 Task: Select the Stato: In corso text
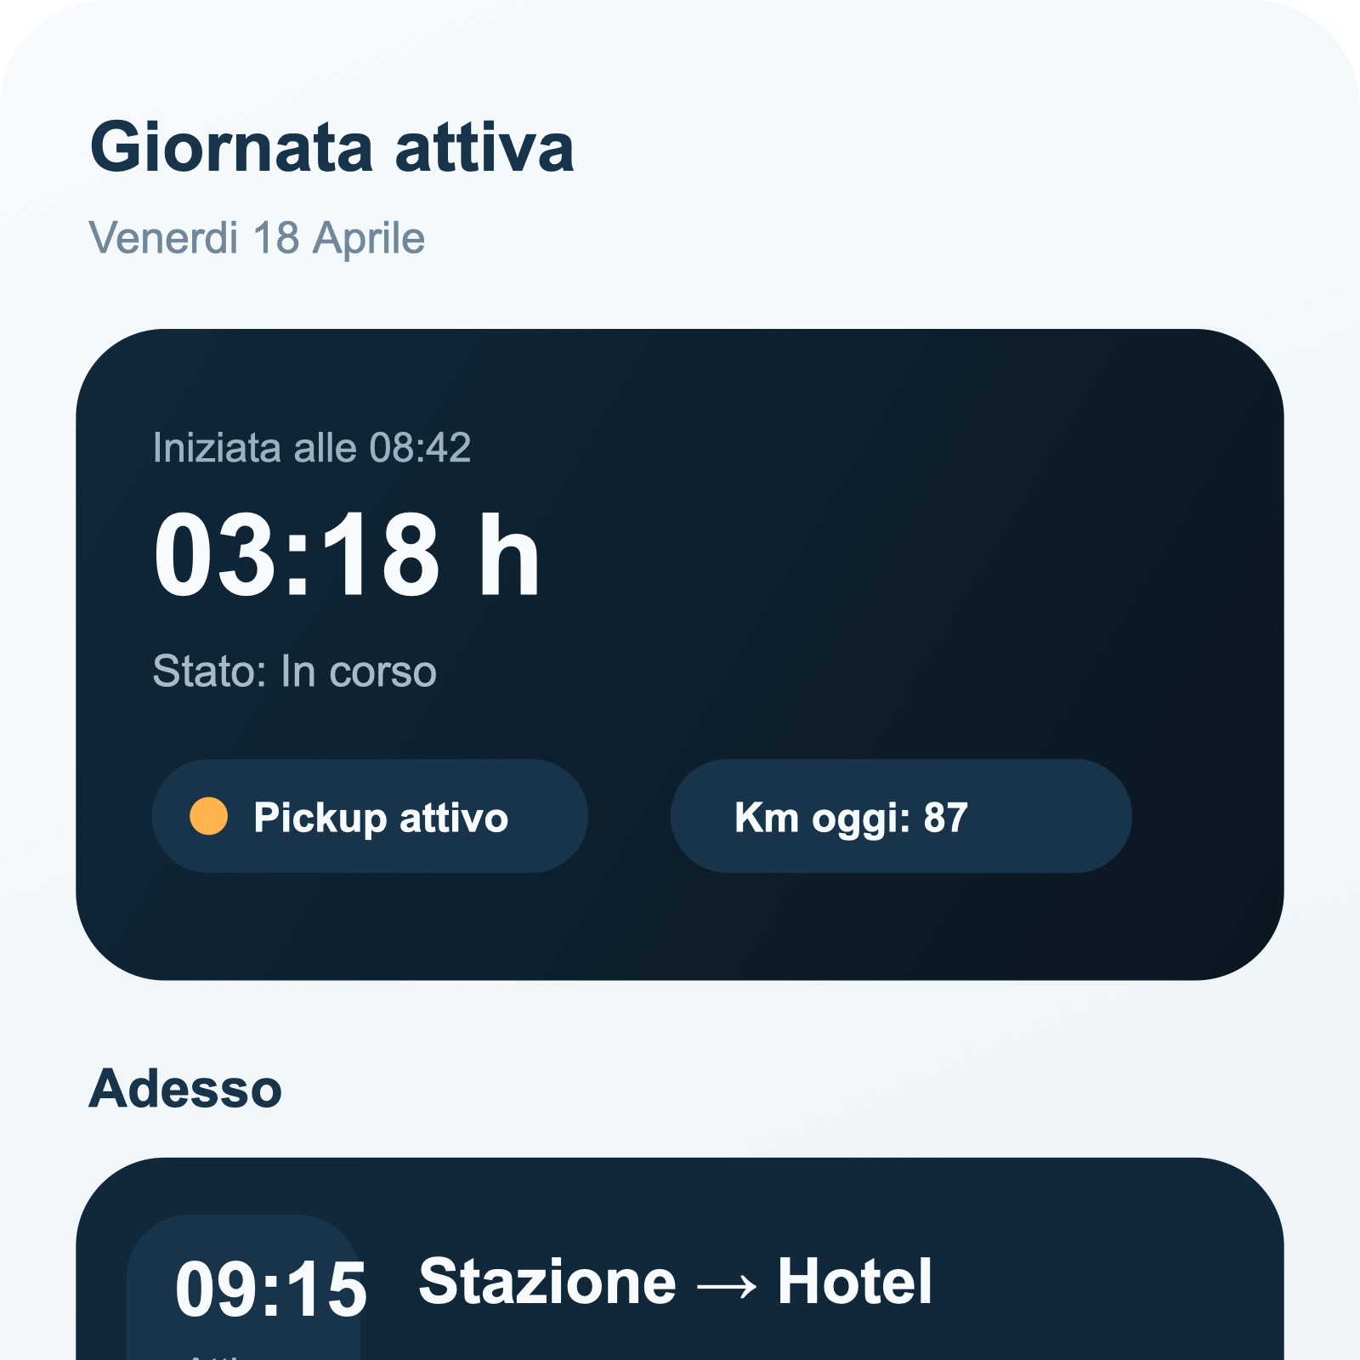pos(293,671)
